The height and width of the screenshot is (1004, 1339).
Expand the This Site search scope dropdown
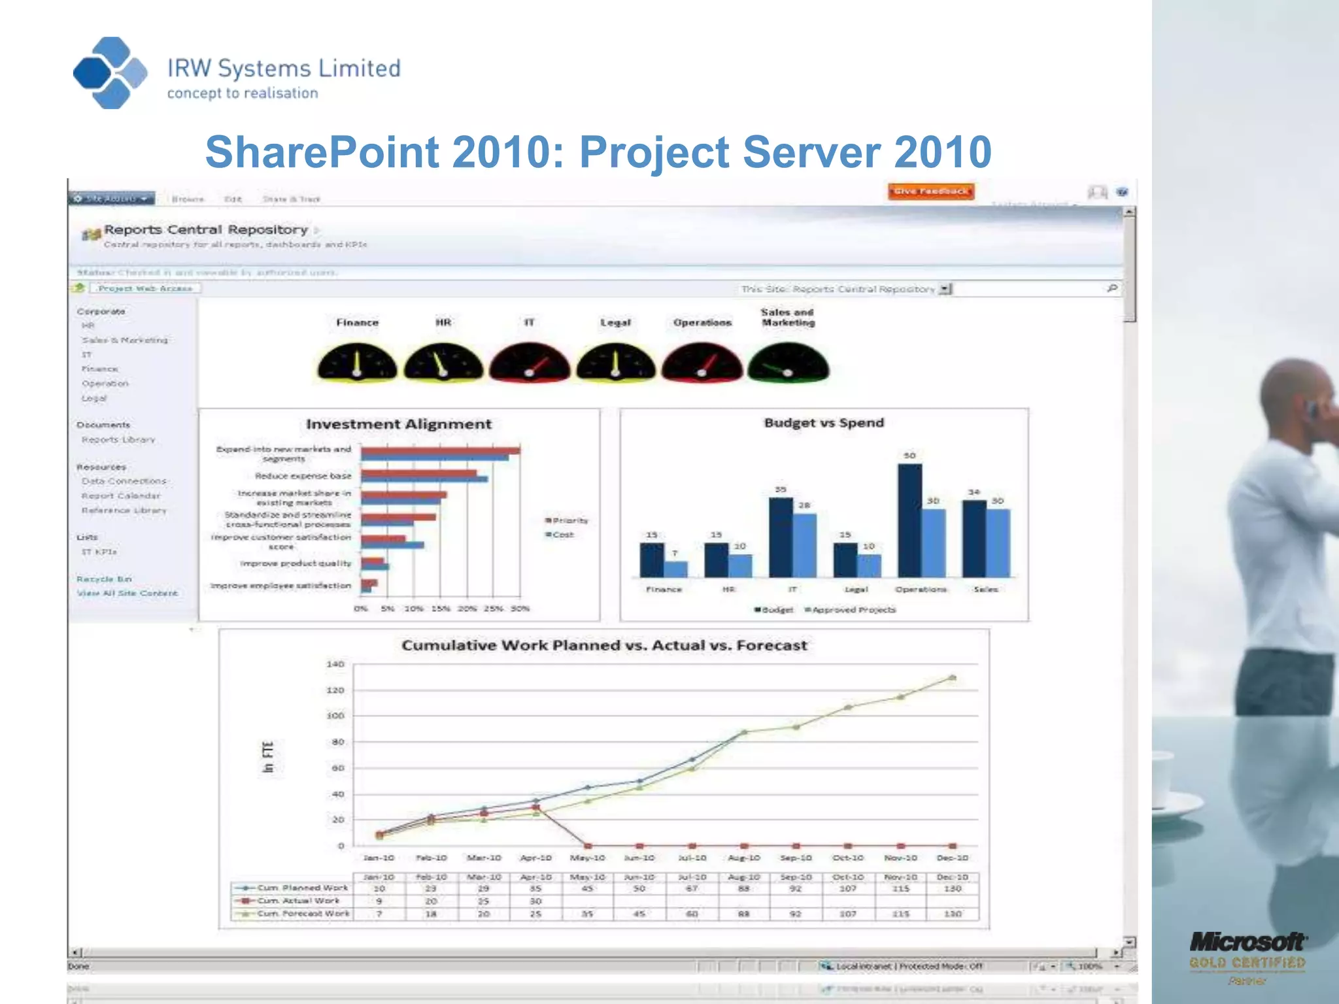pyautogui.click(x=945, y=288)
